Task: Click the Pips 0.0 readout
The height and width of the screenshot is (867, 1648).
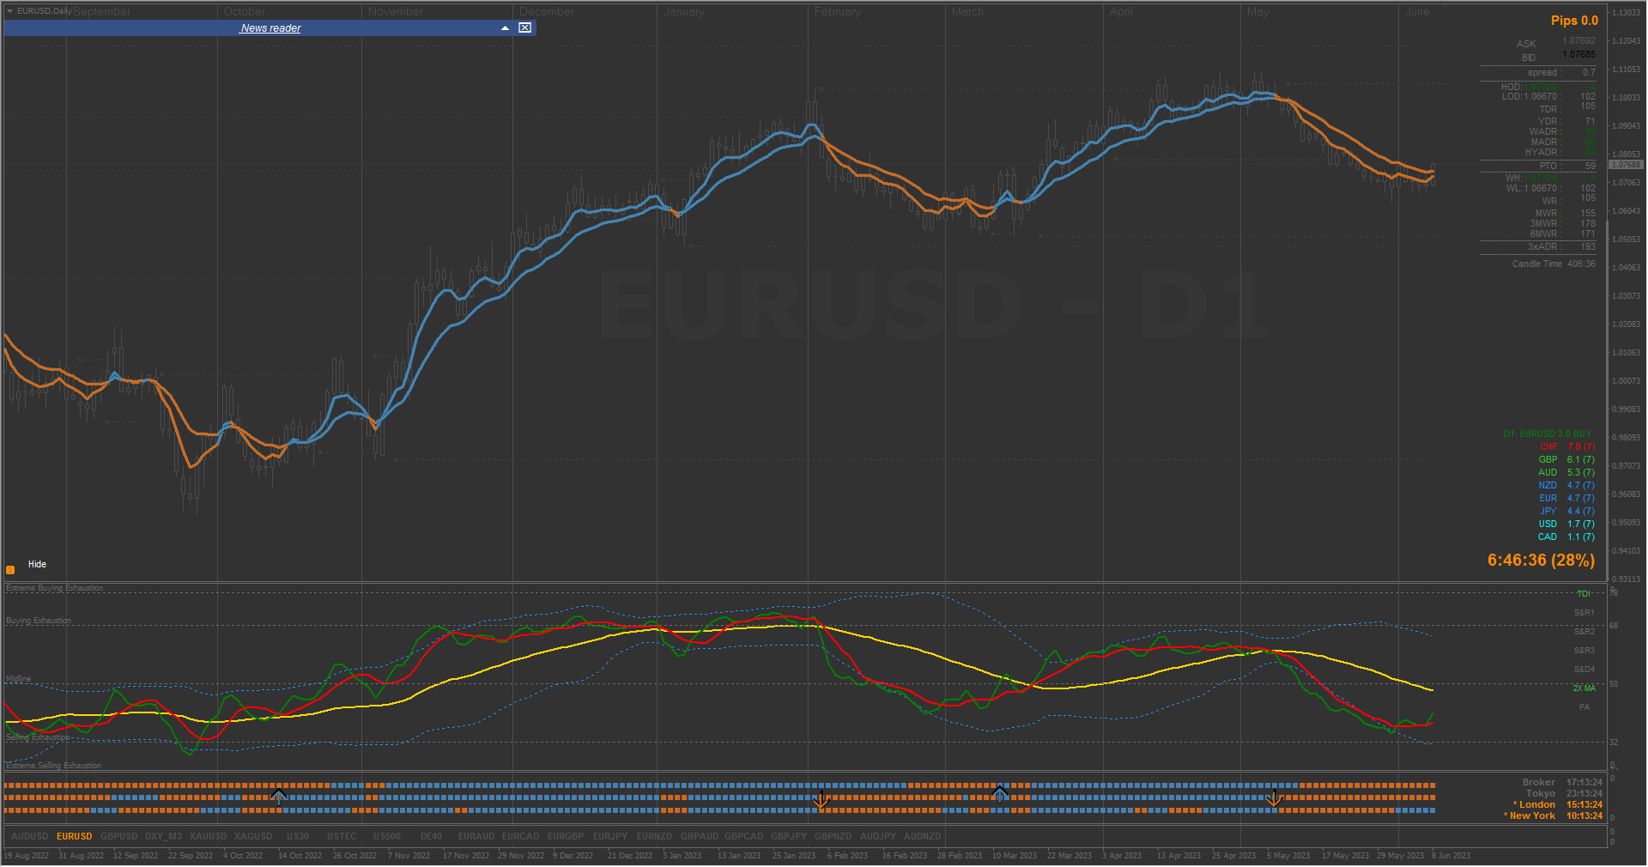Action: pos(1574,21)
